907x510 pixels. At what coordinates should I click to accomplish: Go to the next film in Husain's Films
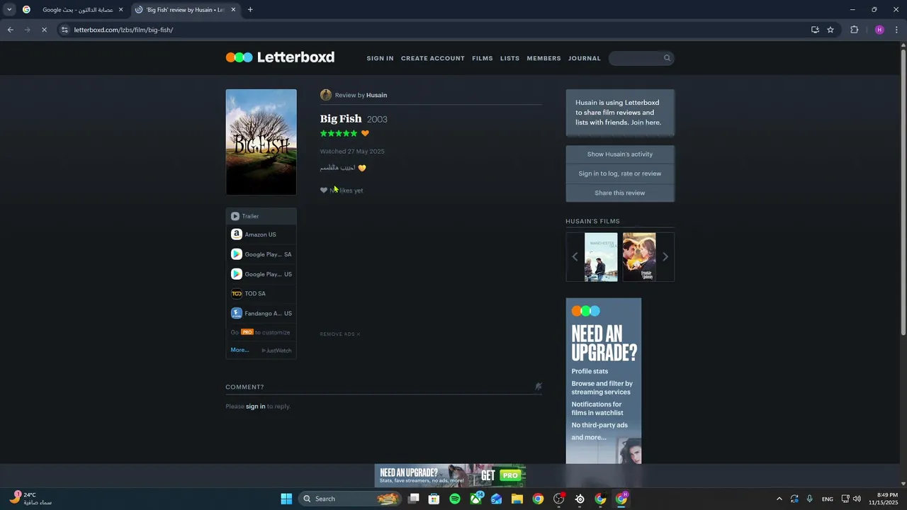665,256
